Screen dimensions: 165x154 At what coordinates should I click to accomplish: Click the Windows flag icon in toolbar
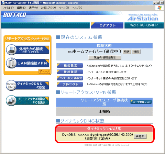pyautogui.click(x=159, y=8)
